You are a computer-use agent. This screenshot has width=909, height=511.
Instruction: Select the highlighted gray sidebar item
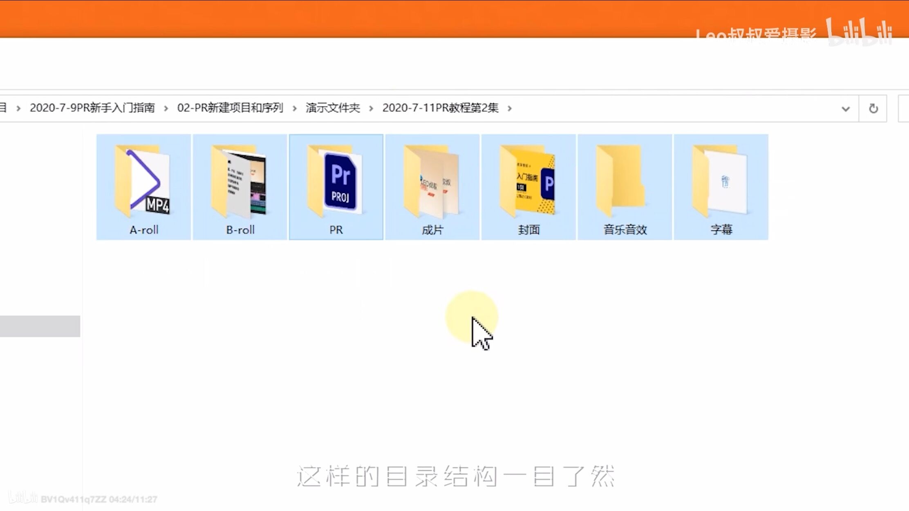coord(40,326)
